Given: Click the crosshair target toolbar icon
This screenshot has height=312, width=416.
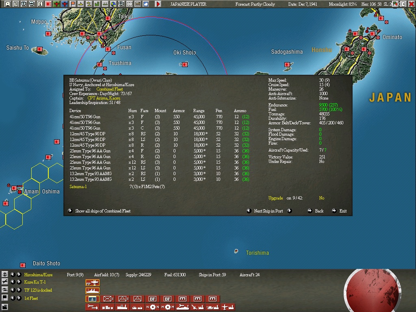Looking at the screenshot, I should [x=121, y=4].
